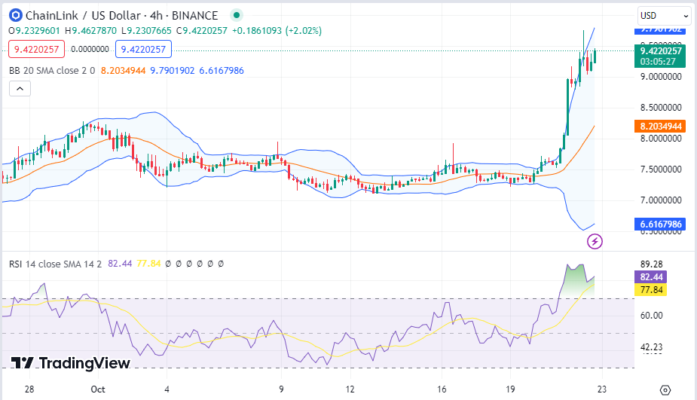697x400 pixels.
Task: Click the green current price label on axis
Action: (660, 56)
